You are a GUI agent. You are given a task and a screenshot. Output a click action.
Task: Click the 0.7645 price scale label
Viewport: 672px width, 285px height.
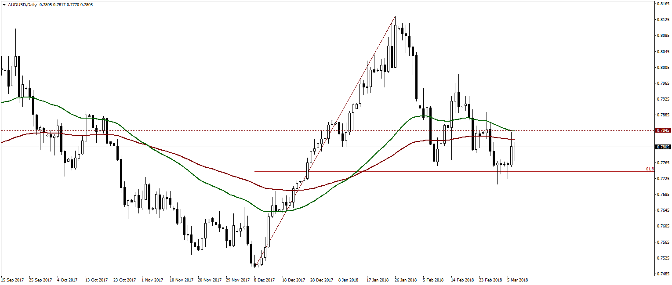pos(663,210)
